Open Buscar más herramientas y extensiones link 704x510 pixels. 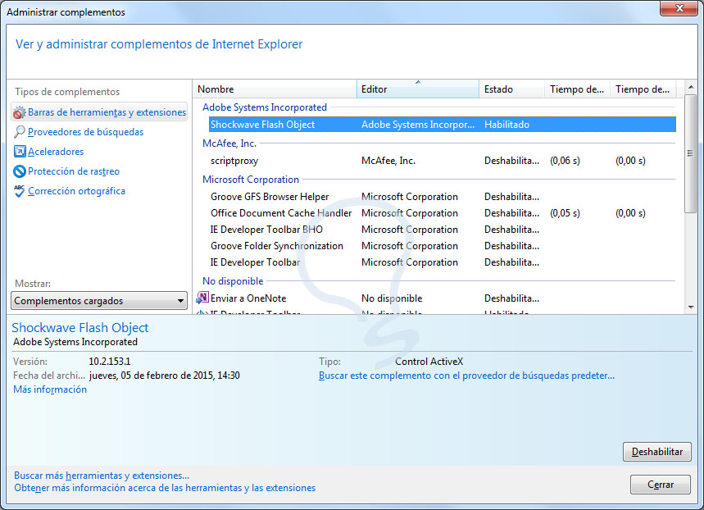(x=102, y=476)
